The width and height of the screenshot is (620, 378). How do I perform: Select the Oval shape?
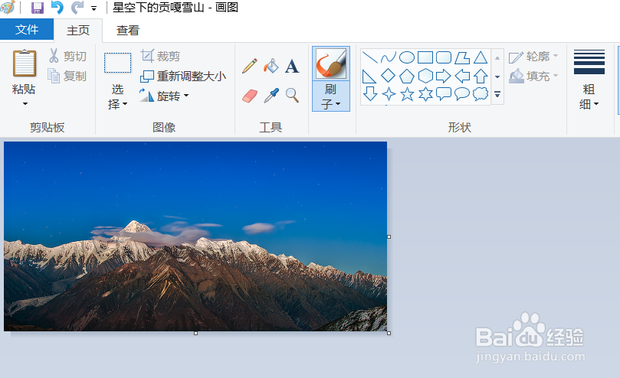[x=406, y=57]
